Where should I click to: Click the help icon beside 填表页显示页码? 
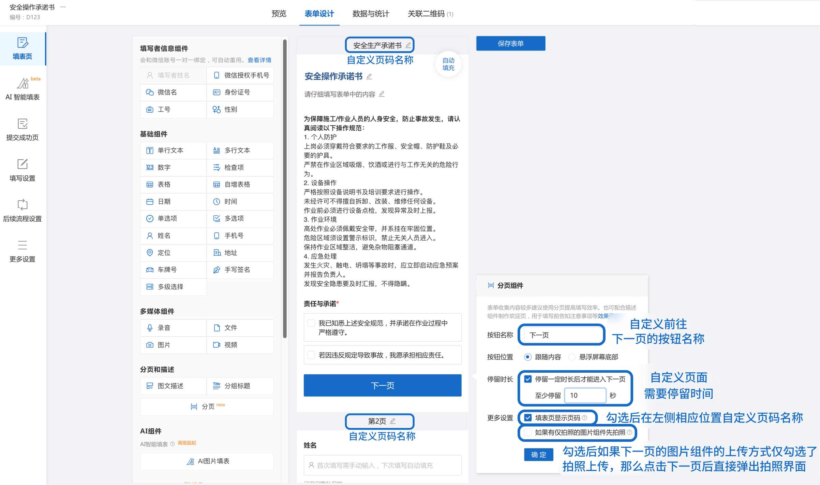click(584, 417)
